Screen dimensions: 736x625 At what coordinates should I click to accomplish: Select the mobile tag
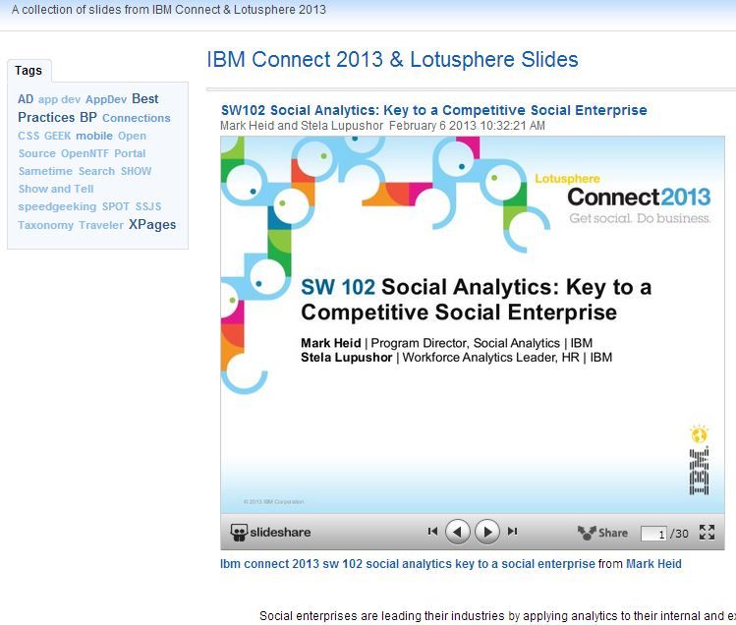[x=94, y=136]
